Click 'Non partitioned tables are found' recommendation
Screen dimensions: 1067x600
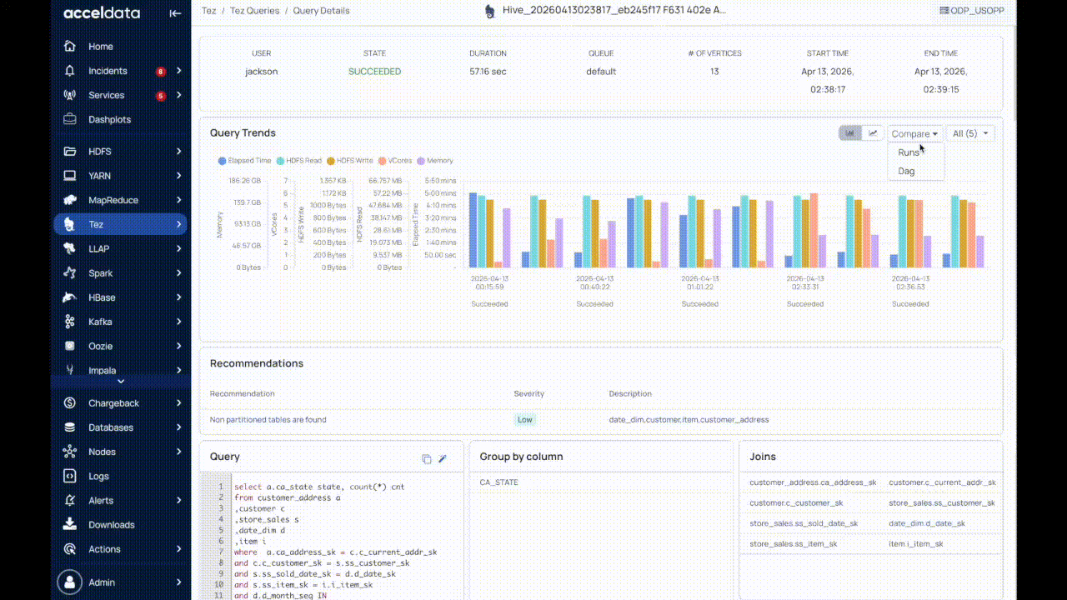(268, 420)
